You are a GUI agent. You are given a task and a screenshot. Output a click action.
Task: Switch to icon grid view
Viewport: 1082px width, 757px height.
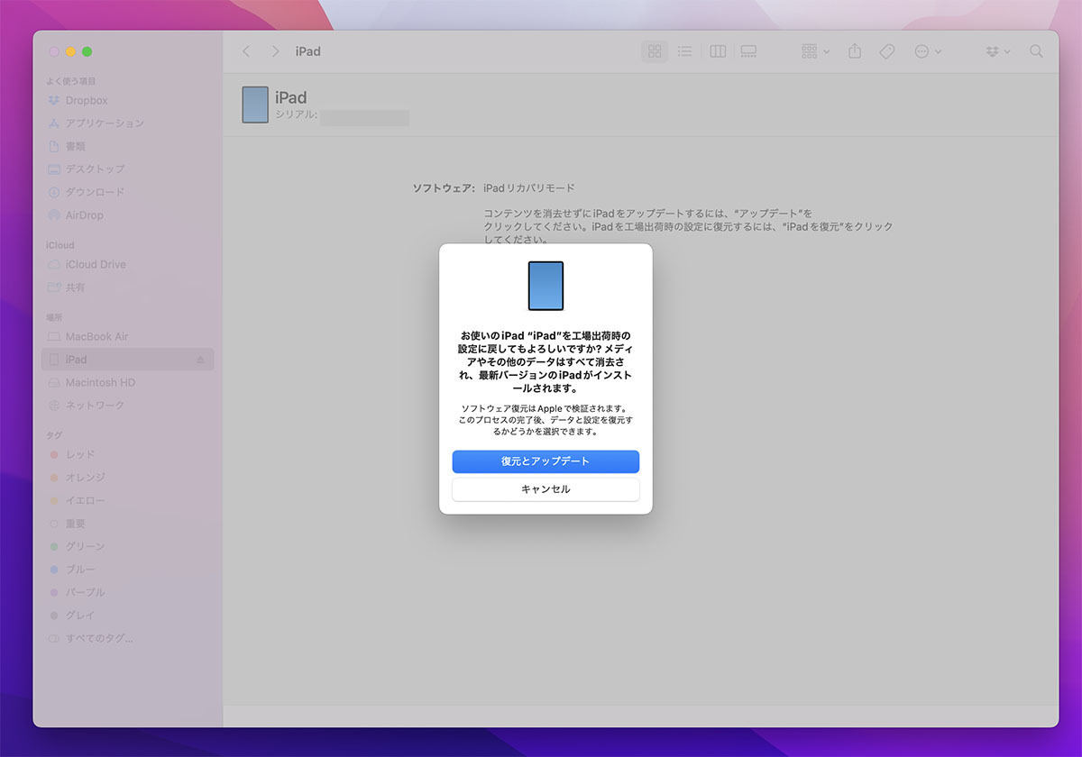click(x=655, y=51)
